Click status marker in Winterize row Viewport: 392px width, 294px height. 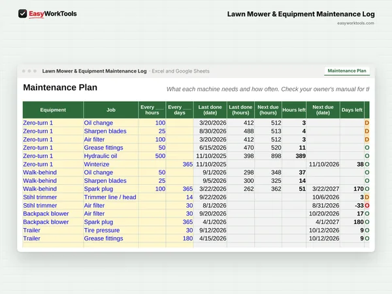[367, 164]
